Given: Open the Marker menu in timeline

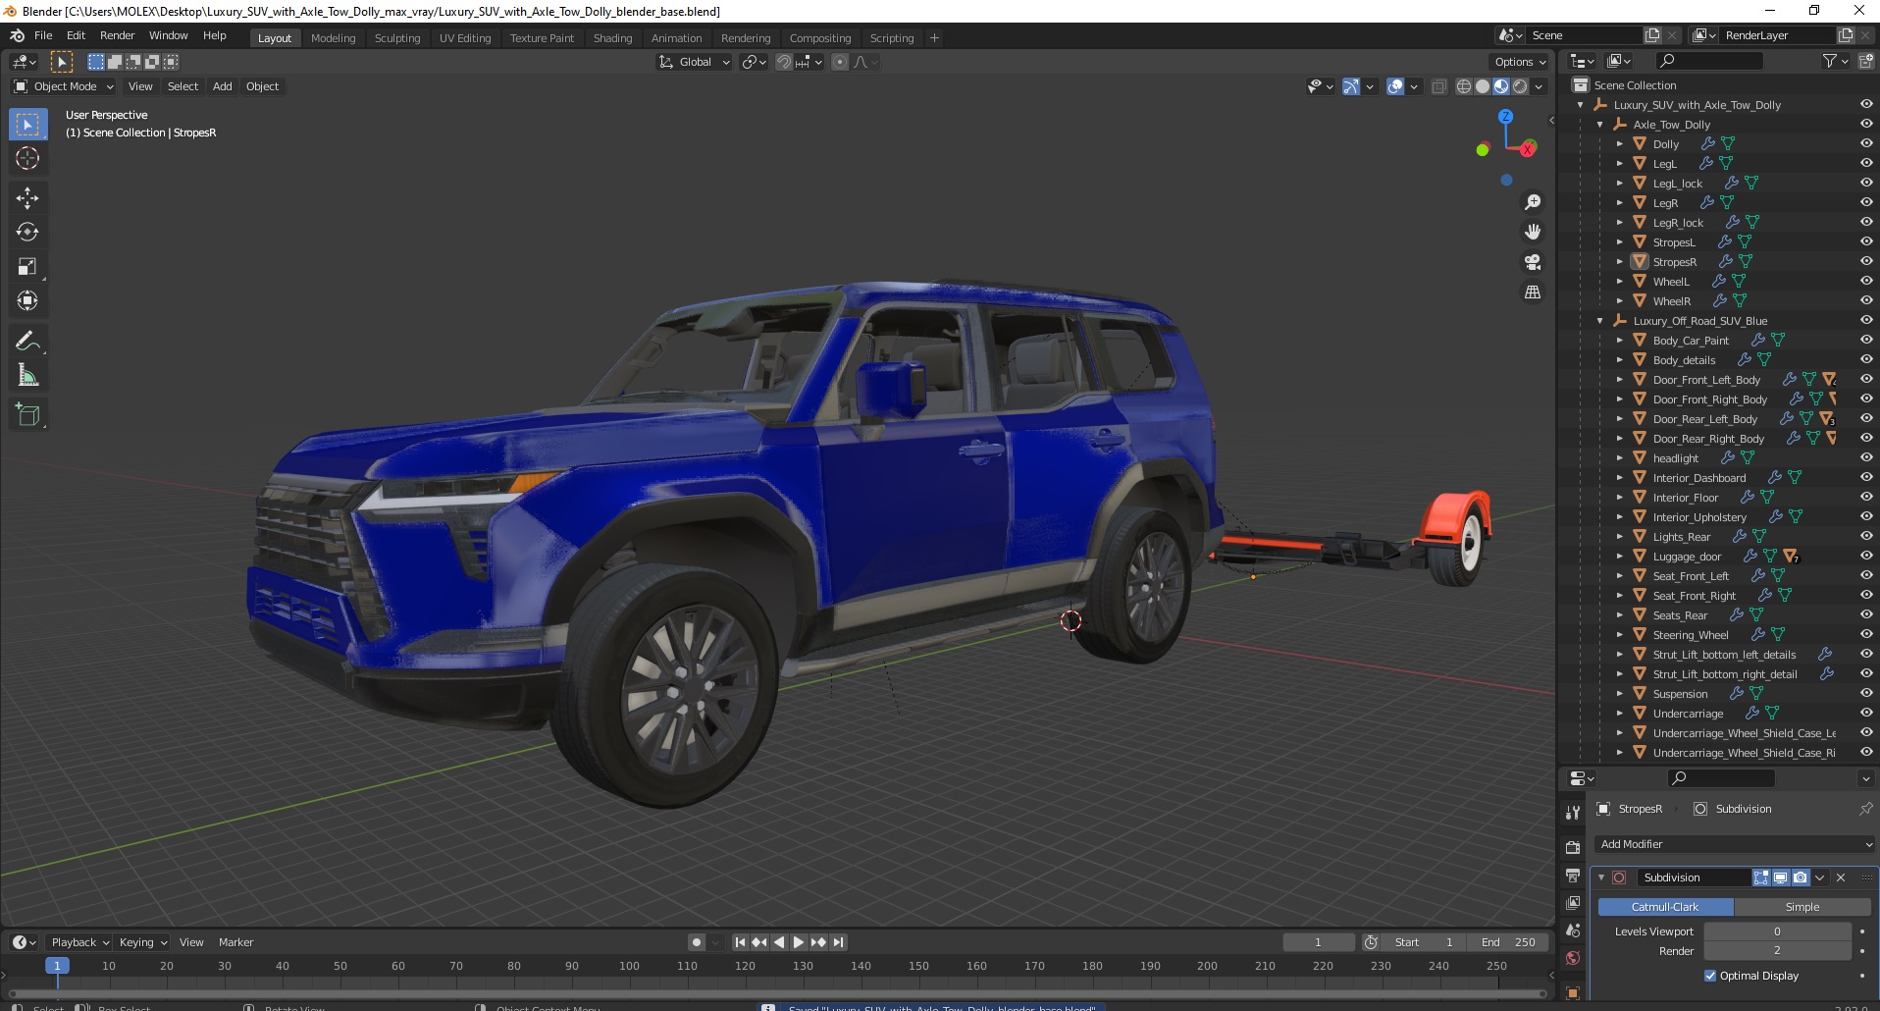Looking at the screenshot, I should [x=235, y=942].
